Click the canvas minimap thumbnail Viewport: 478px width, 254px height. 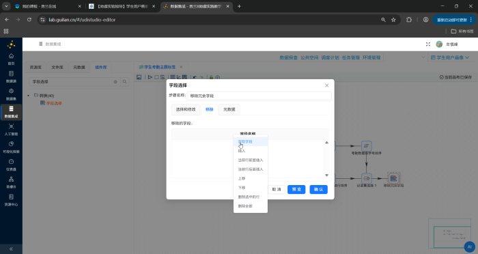(449, 234)
